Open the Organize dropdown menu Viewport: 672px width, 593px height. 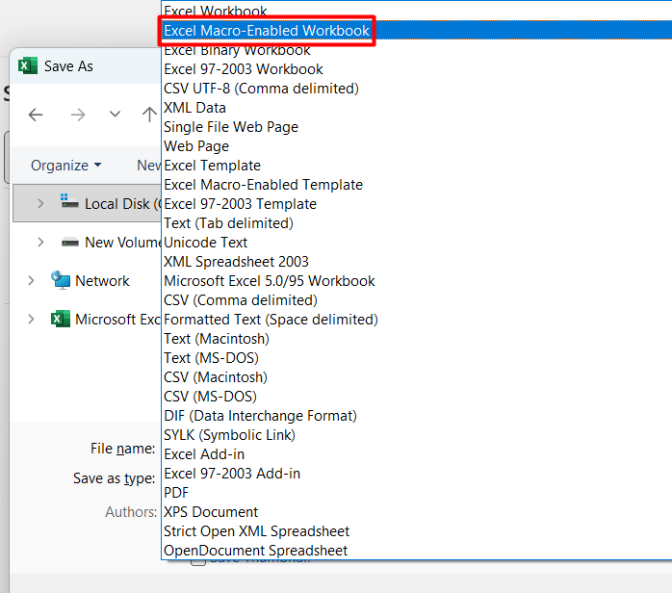click(66, 166)
